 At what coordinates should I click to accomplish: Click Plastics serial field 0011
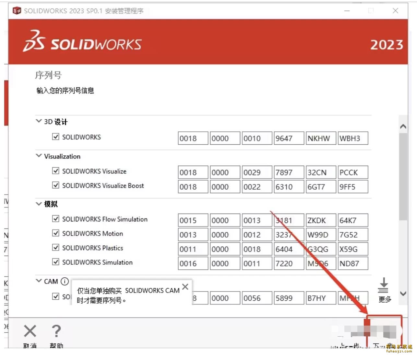193,249
